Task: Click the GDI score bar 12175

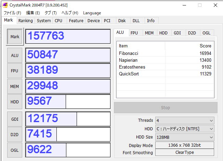Action: tap(68, 119)
